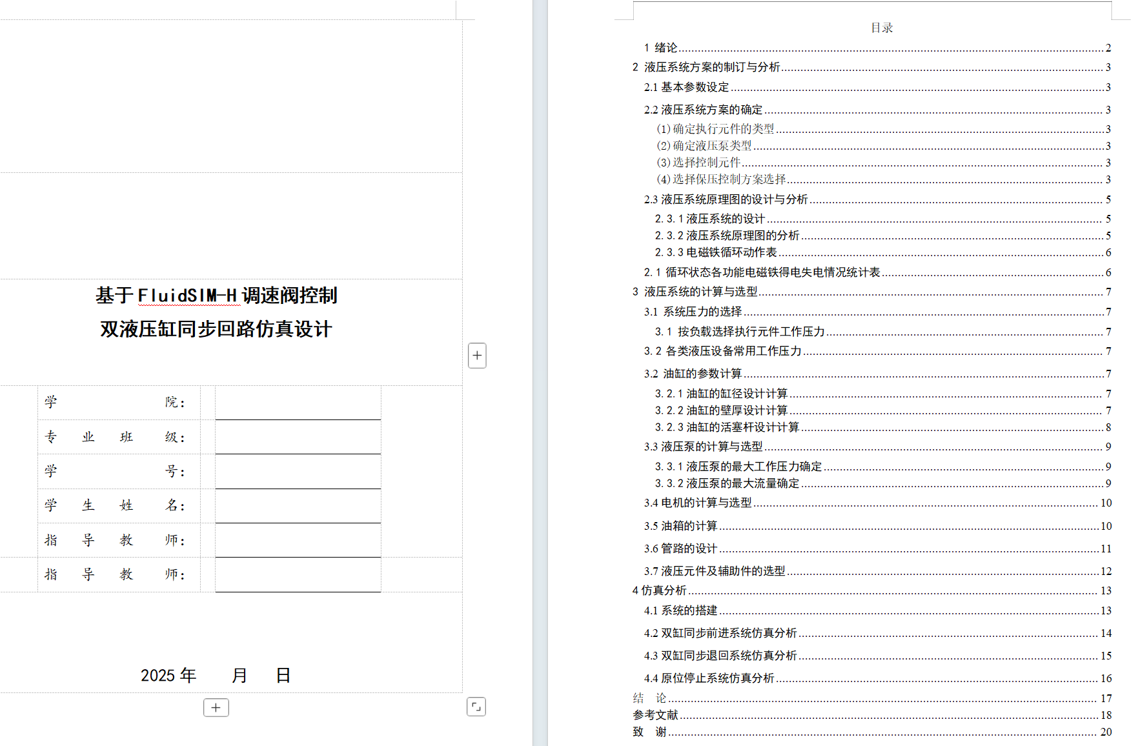Open the contents entry 4.2 双缸同步前进系统仿真分析
The height and width of the screenshot is (746, 1134).
[877, 633]
